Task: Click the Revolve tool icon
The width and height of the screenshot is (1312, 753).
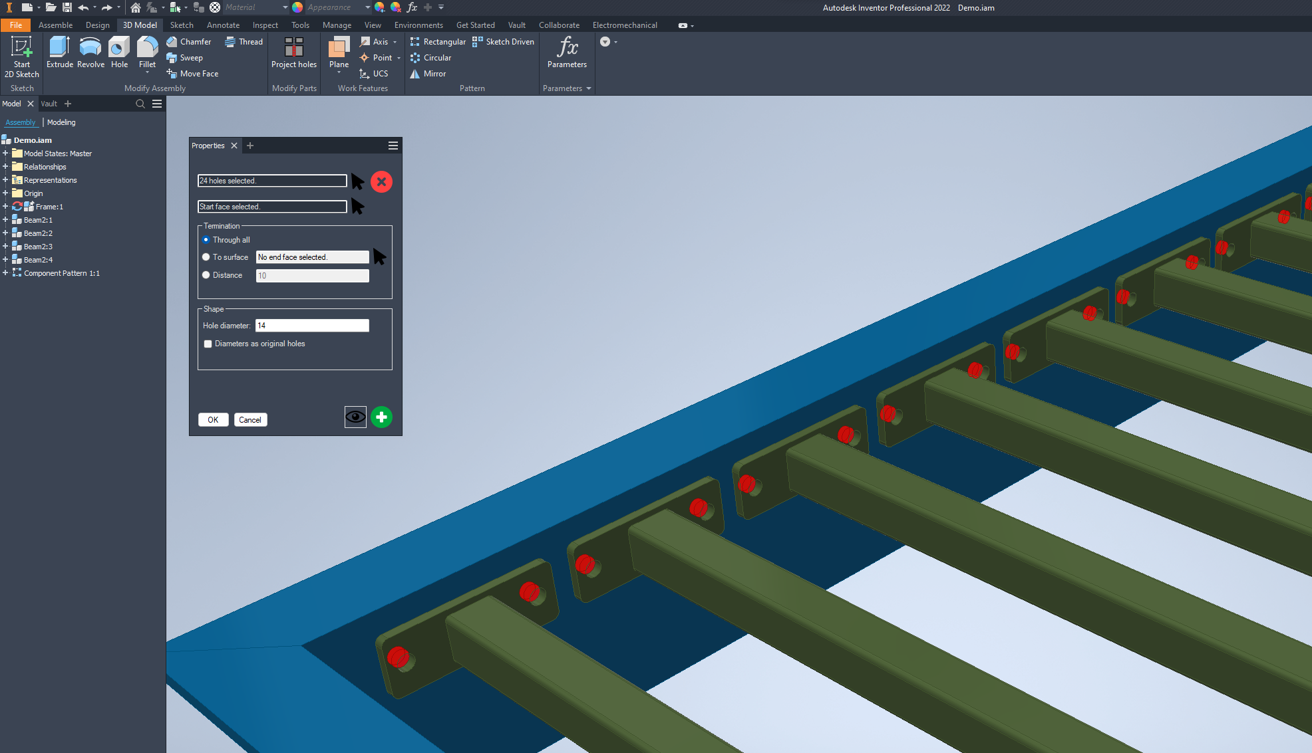Action: pos(90,48)
